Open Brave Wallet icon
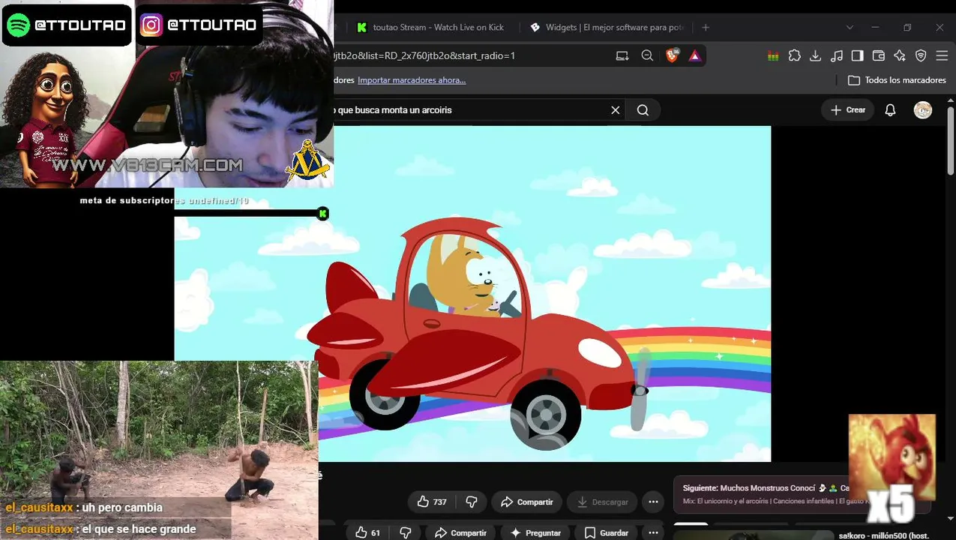 pos(879,55)
